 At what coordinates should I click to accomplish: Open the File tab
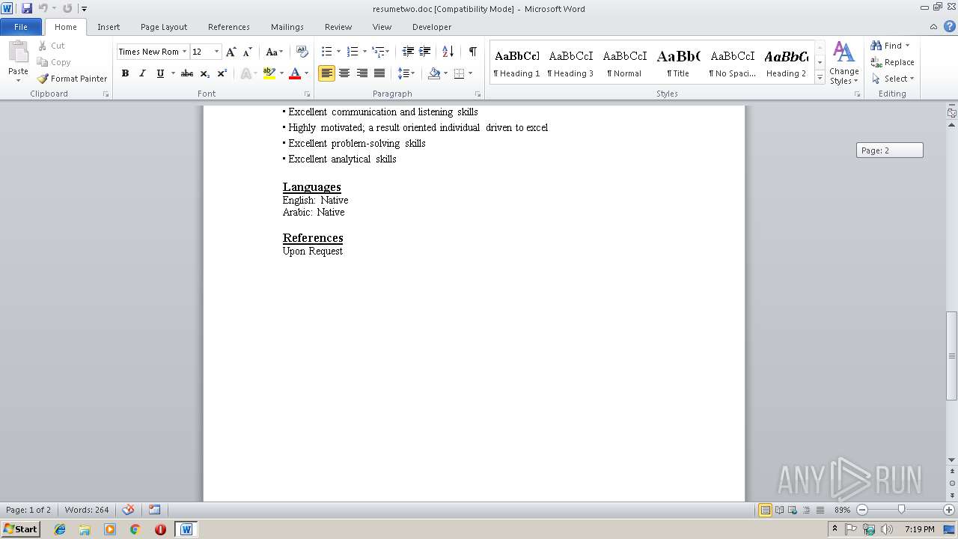point(21,27)
